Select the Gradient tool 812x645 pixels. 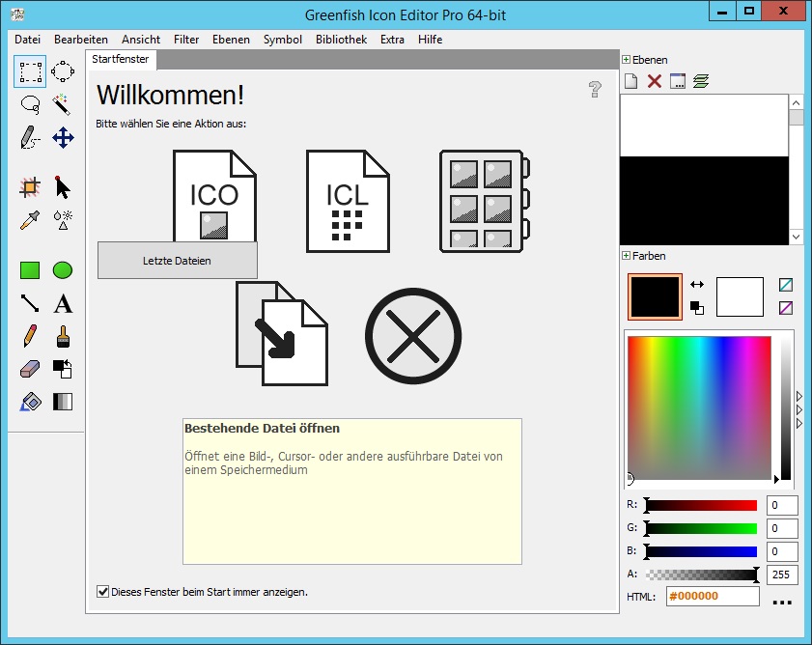pyautogui.click(x=63, y=402)
